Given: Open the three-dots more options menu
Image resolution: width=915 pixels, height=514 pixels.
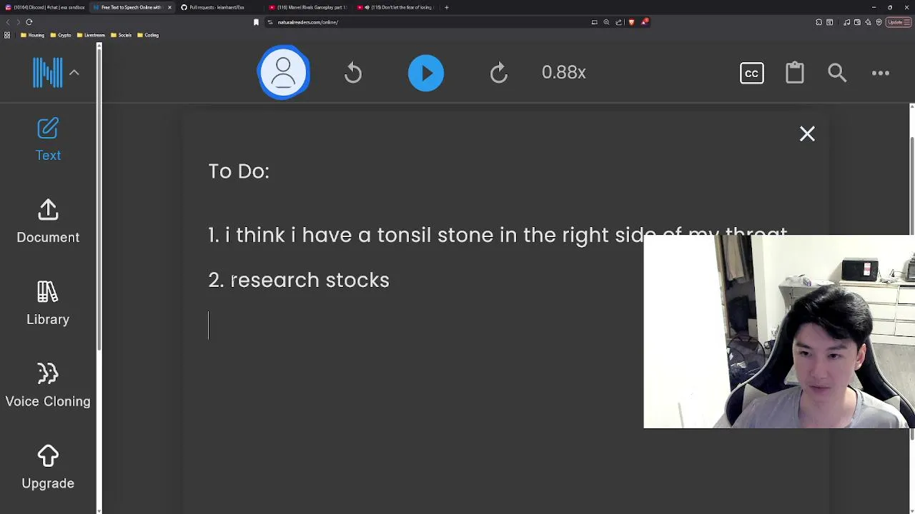Looking at the screenshot, I should point(881,73).
